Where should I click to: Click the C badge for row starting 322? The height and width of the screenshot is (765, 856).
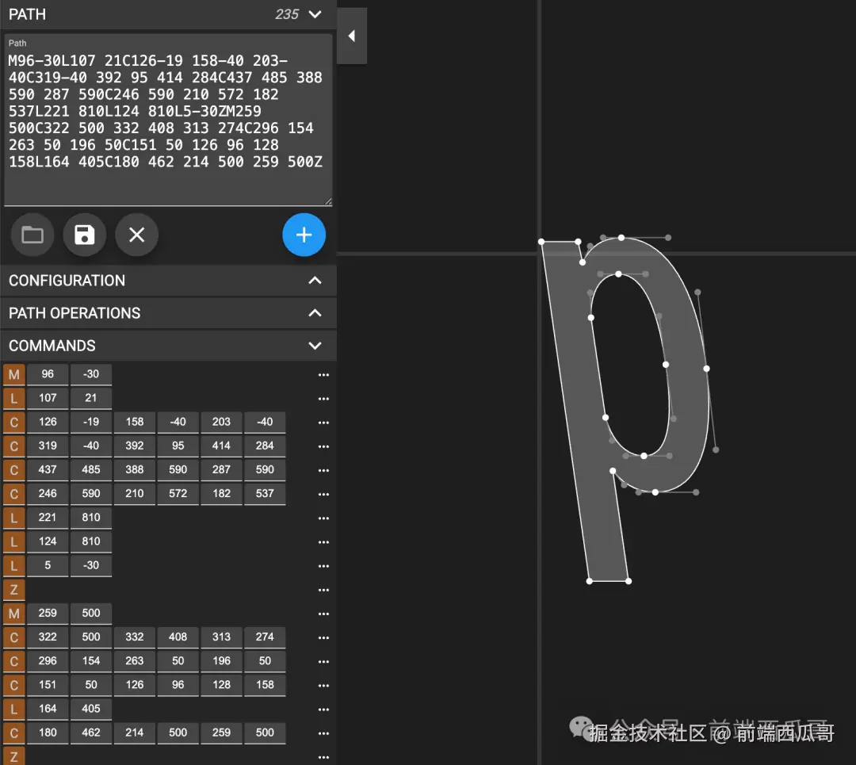tap(14, 638)
